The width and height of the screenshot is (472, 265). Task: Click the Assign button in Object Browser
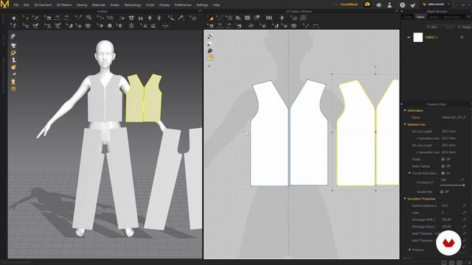[x=465, y=27]
